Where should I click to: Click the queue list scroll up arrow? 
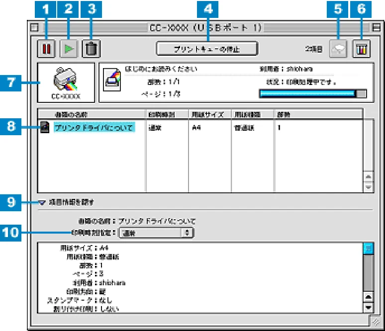pos(368,176)
